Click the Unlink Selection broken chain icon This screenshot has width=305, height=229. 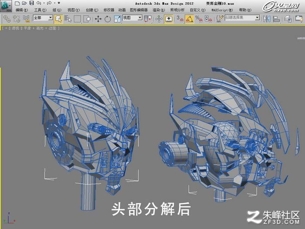point(17,19)
